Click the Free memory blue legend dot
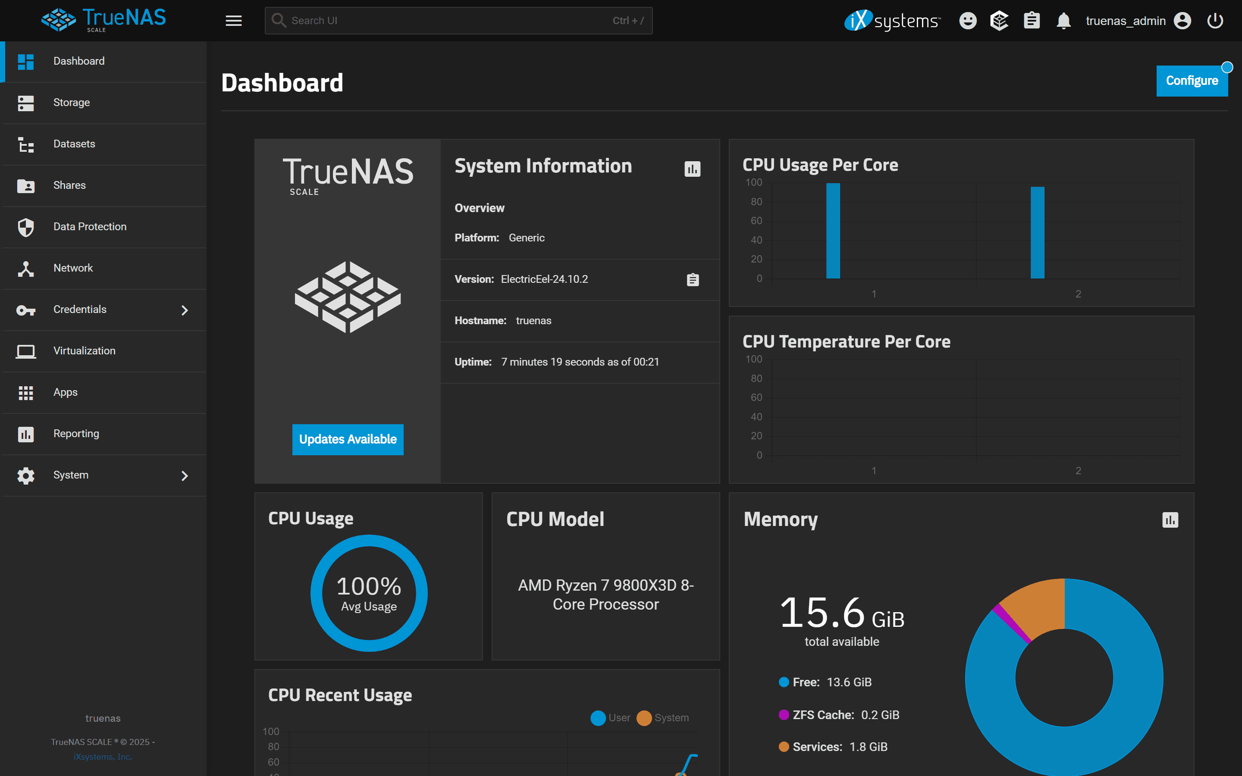The height and width of the screenshot is (776, 1242). [784, 682]
